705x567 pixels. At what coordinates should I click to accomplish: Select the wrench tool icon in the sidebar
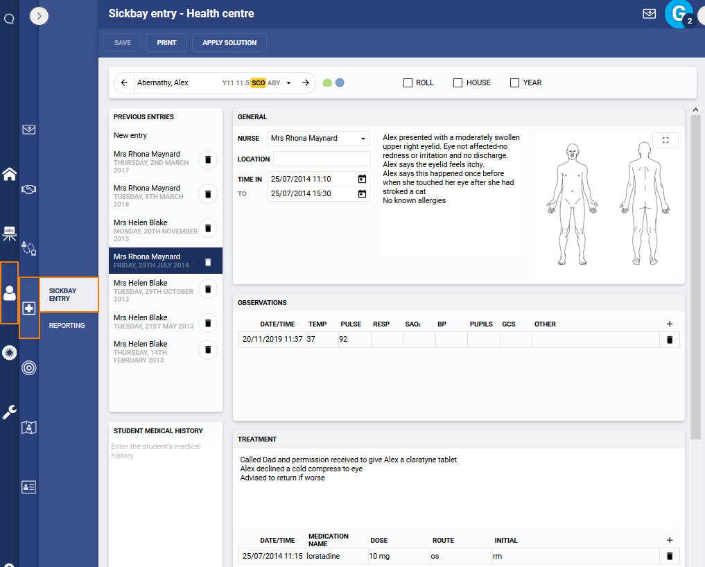pos(9,411)
